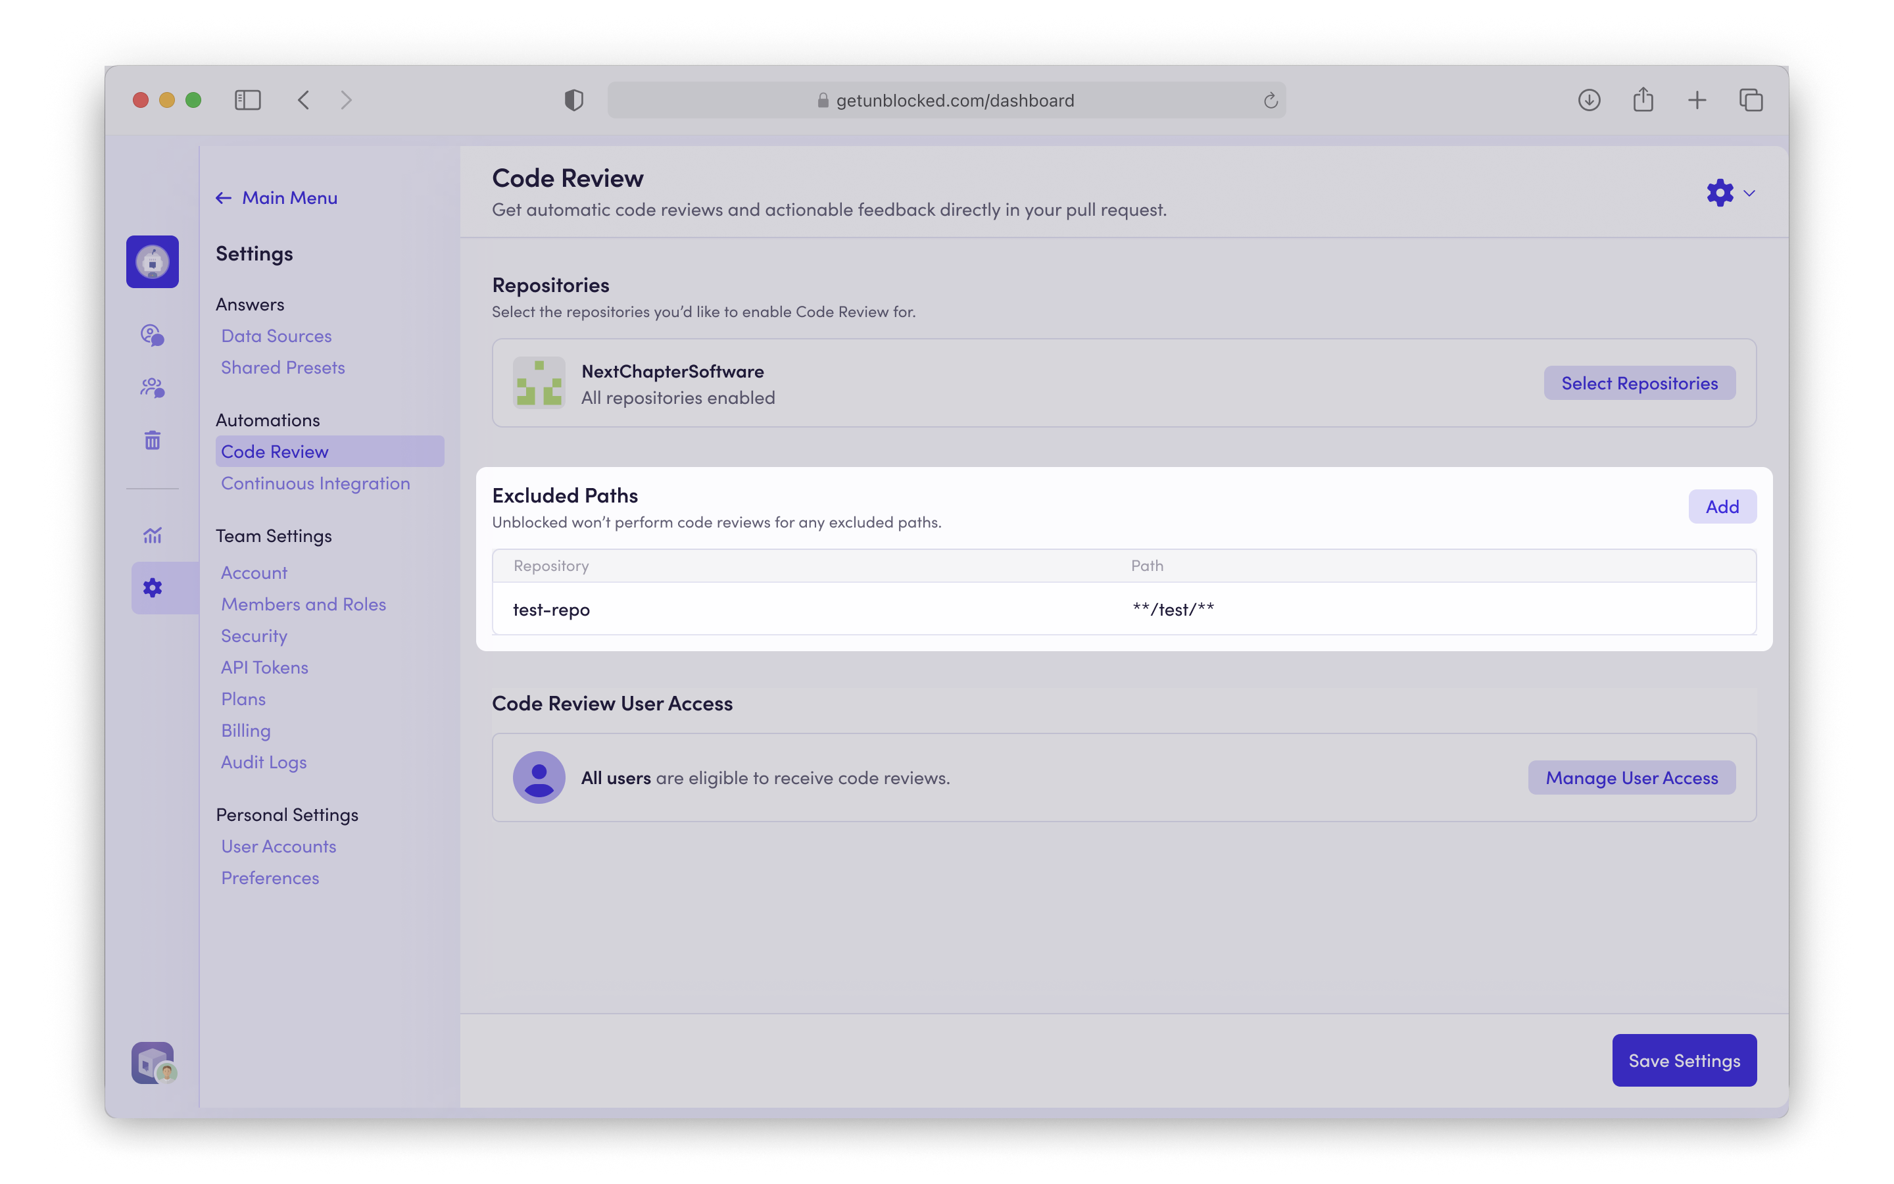Open Continuous Integration settings
This screenshot has width=1894, height=1184.
(316, 483)
